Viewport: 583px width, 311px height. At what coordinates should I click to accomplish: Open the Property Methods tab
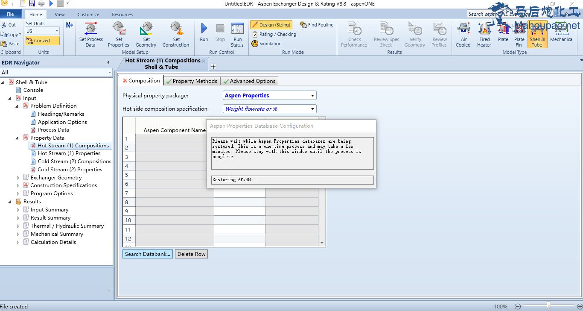point(192,81)
